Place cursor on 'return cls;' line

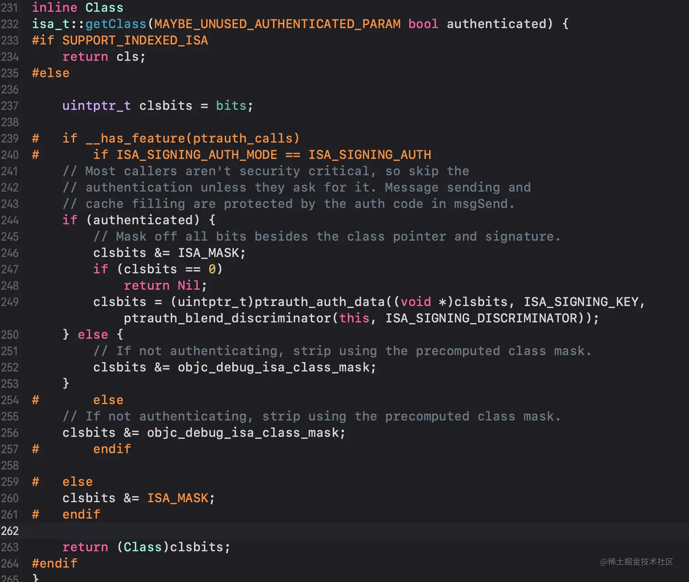pos(104,57)
